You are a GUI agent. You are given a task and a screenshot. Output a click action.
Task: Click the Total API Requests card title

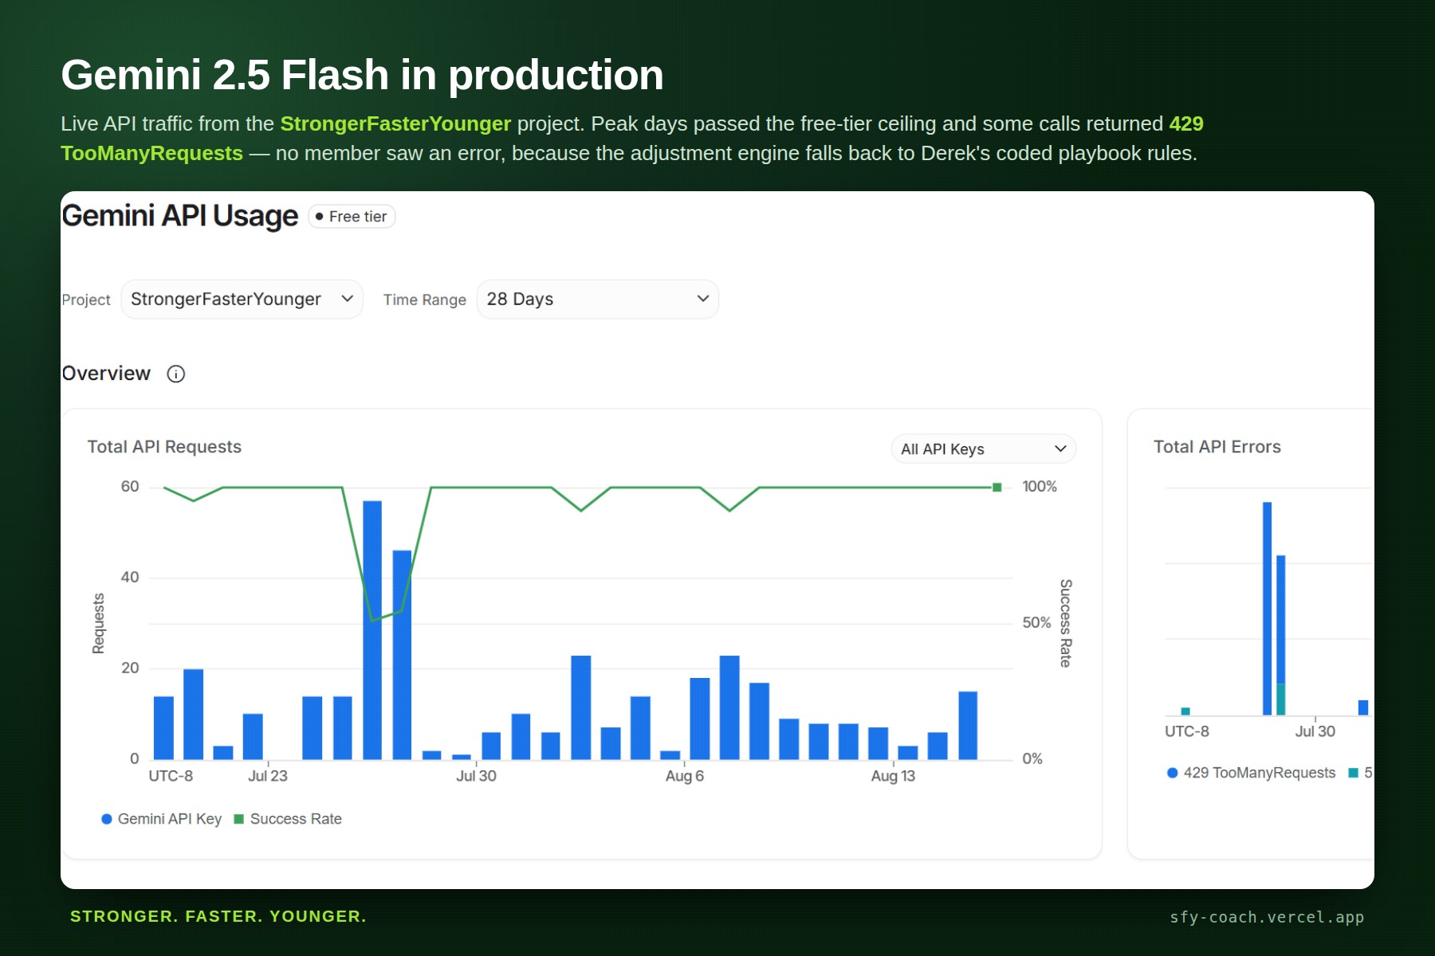pyautogui.click(x=164, y=447)
